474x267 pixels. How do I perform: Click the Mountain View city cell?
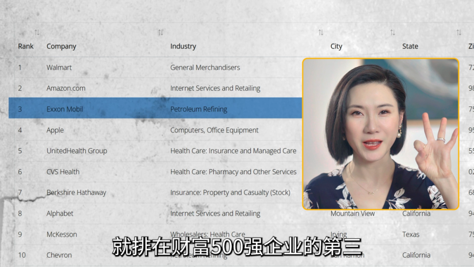pos(352,213)
